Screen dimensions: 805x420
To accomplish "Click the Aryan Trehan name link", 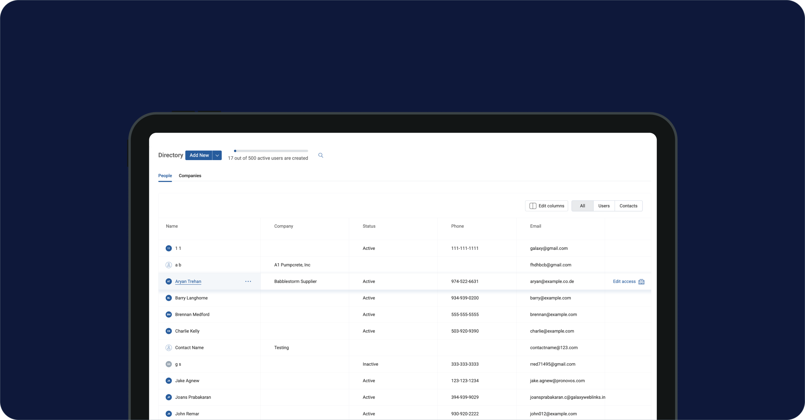I will pyautogui.click(x=188, y=281).
